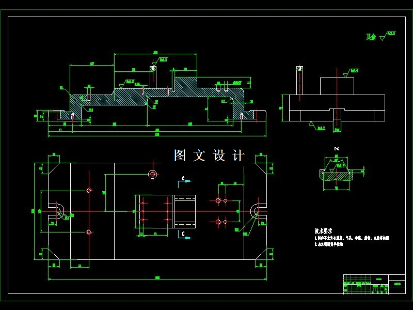Click the 其余 surface finish note
The image size is (413, 310).
(x=380, y=36)
